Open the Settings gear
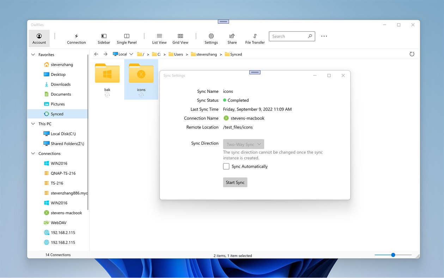This screenshot has width=444, height=278. tap(211, 38)
